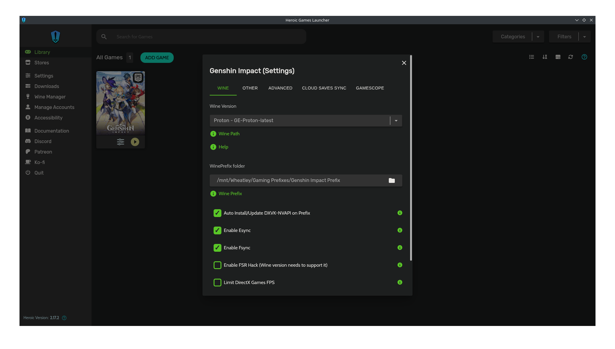
Task: Click the sort alphabetically icon
Action: point(545,57)
